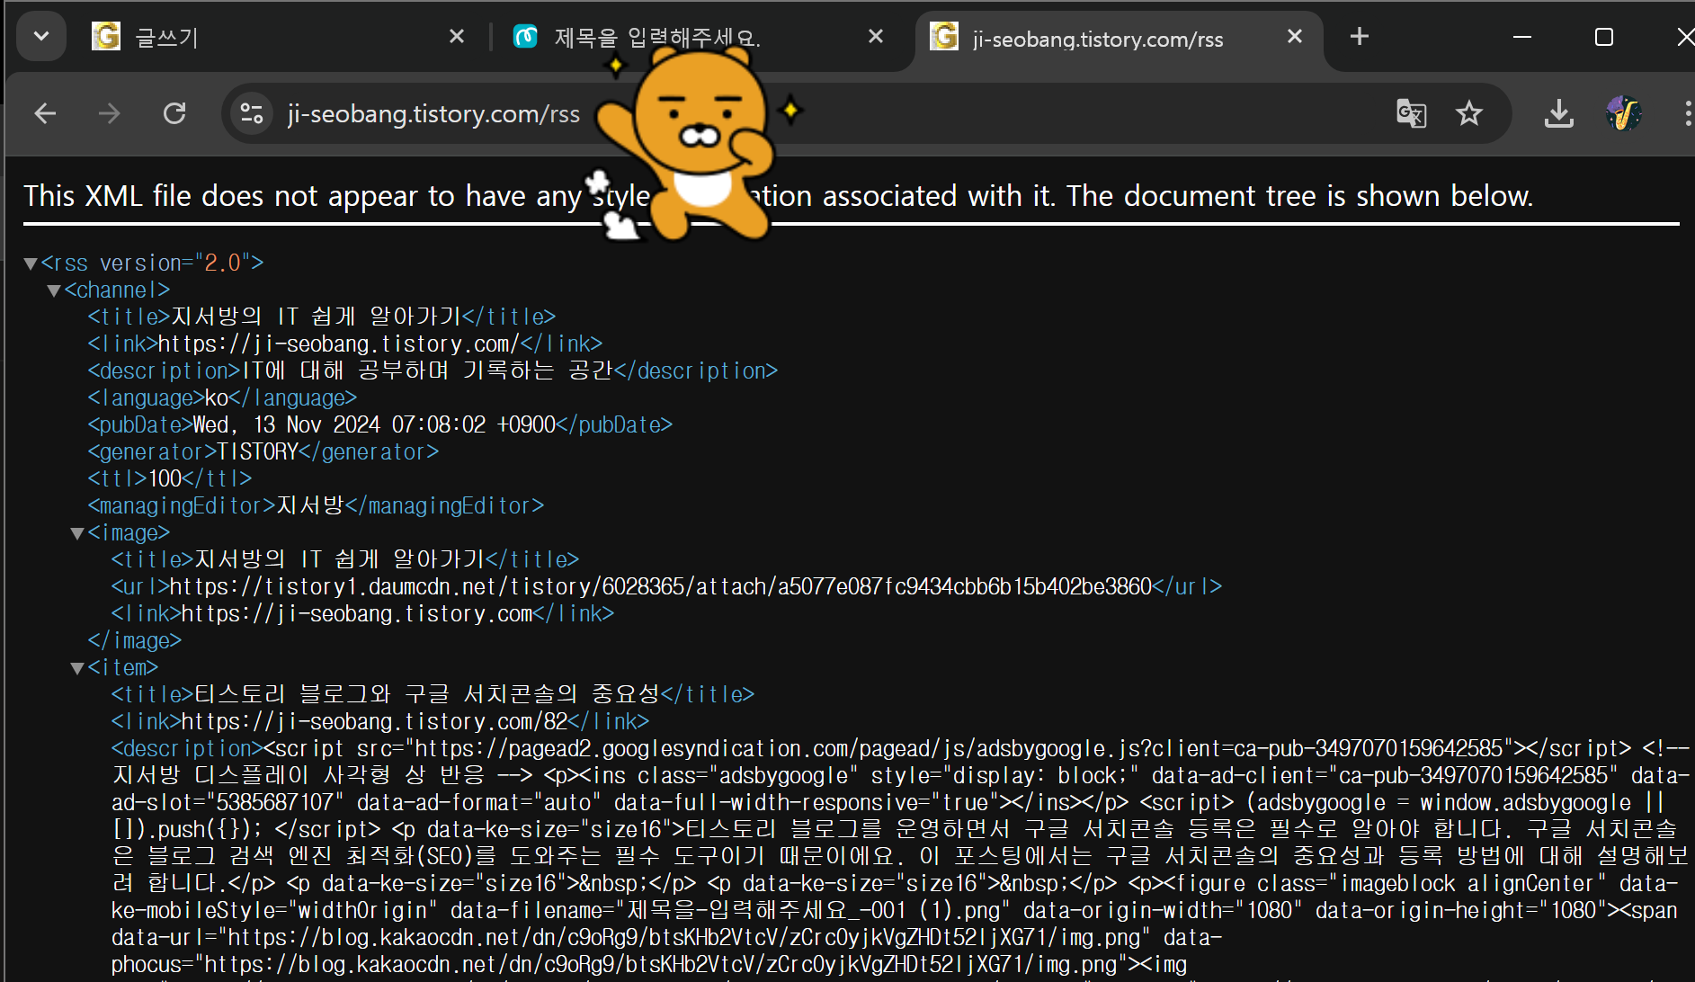Click the channel link https://ji-seobang.tistory.com/
This screenshot has width=1695, height=982.
click(338, 344)
